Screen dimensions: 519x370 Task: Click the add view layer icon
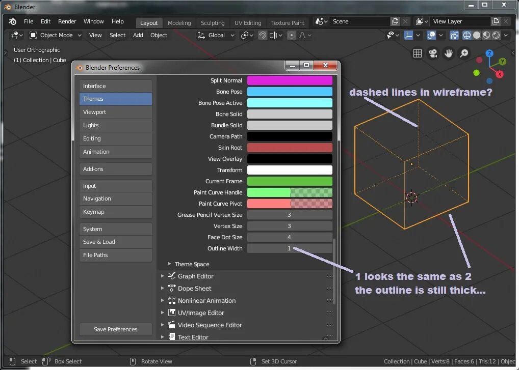496,21
